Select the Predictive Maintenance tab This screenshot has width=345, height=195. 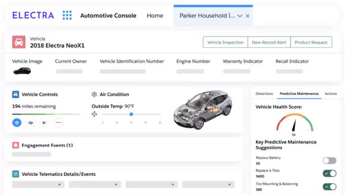tap(299, 94)
